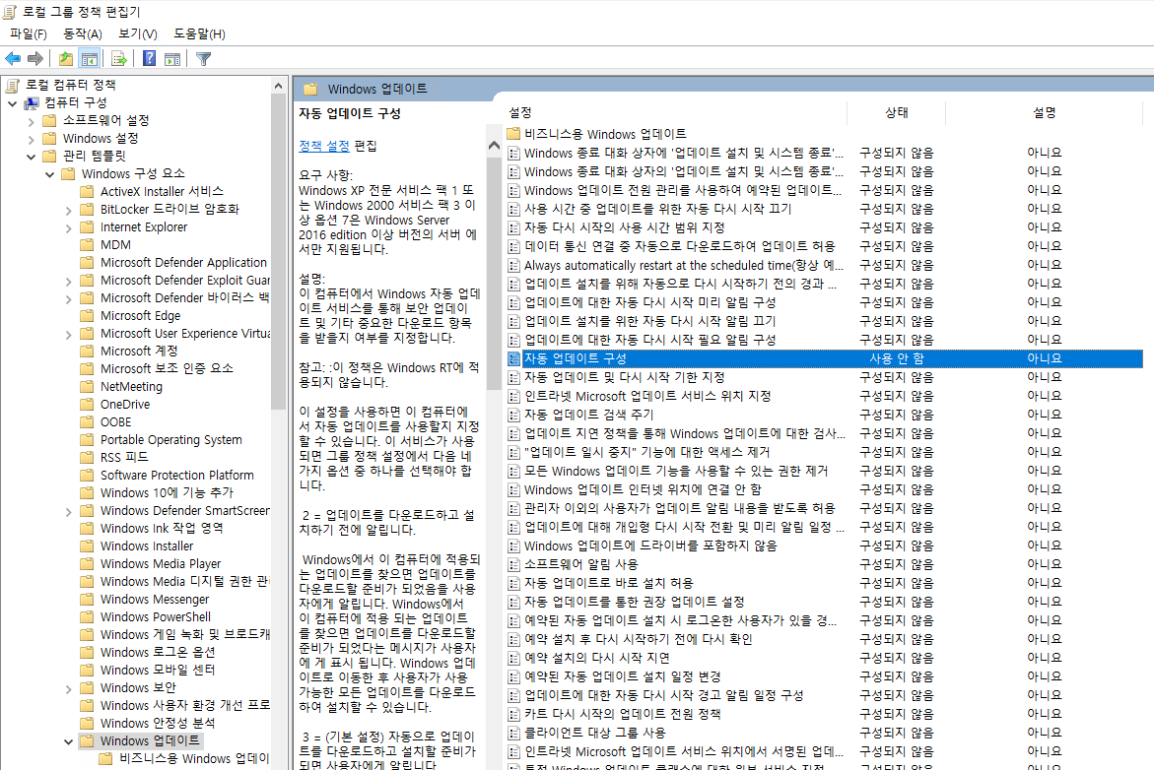Select Microsoft Defender Application tree item
Image resolution: width=1154 pixels, height=770 pixels.
[183, 263]
